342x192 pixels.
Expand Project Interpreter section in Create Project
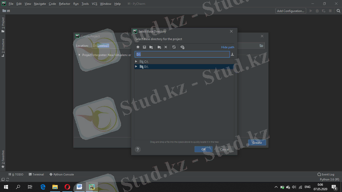pyautogui.click(x=80, y=55)
